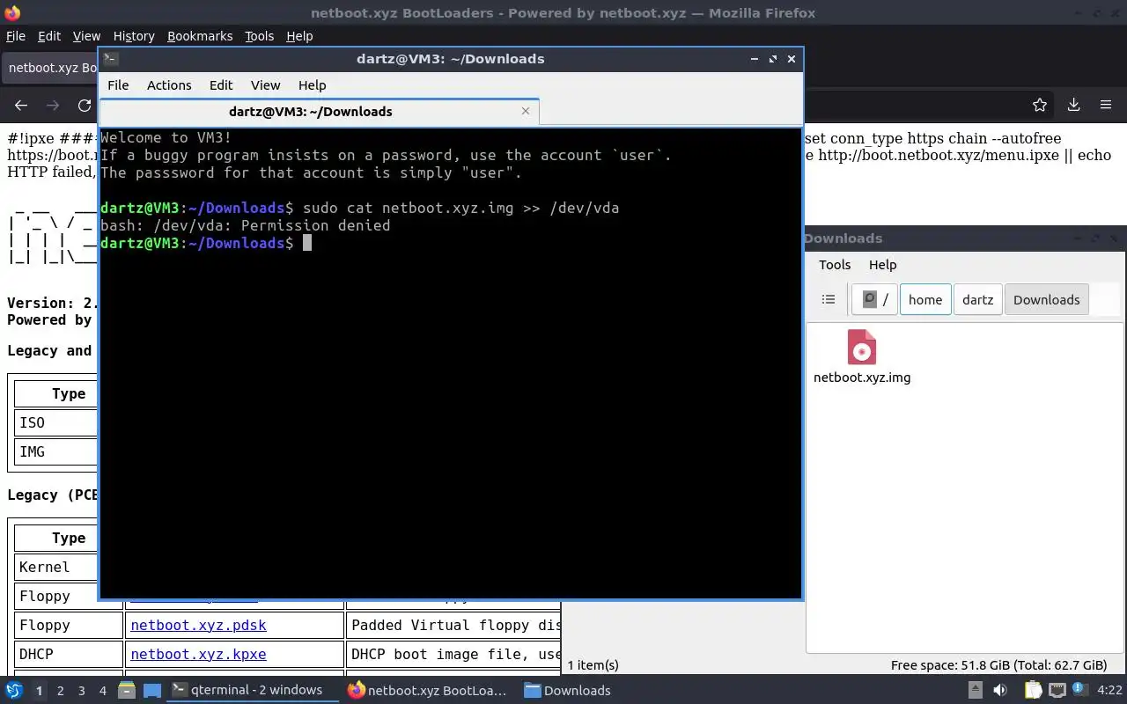Open the netboot.xyz.kpxe link
The width and height of the screenshot is (1127, 704).
[x=198, y=655]
